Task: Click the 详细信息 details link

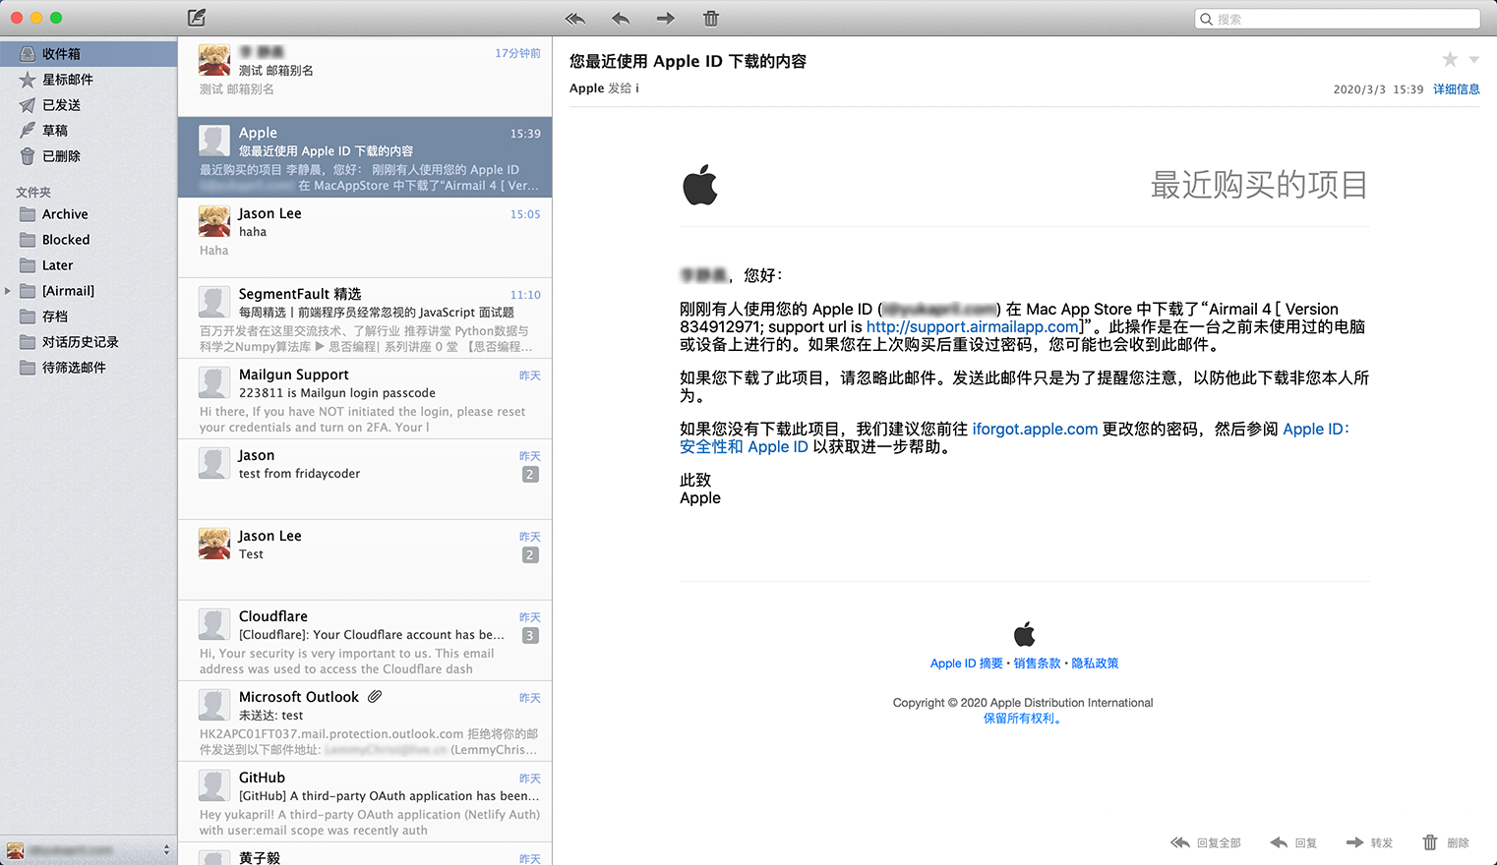Action: [1456, 89]
